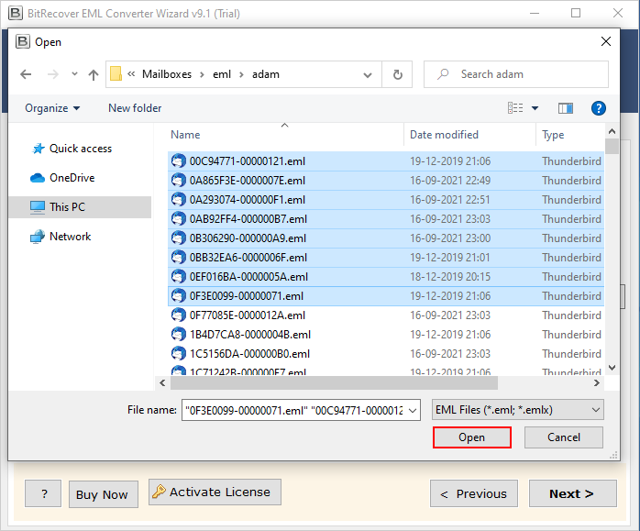Open the view options dropdown arrow

pyautogui.click(x=535, y=108)
